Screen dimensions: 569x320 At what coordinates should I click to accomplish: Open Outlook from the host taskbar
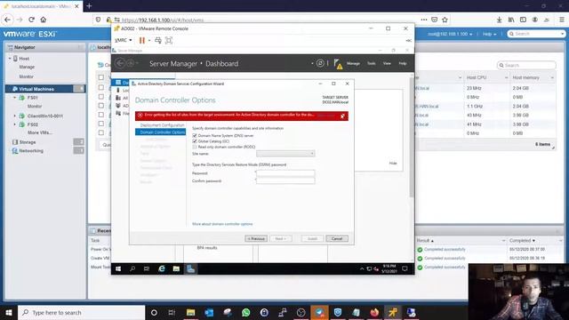click(209, 312)
